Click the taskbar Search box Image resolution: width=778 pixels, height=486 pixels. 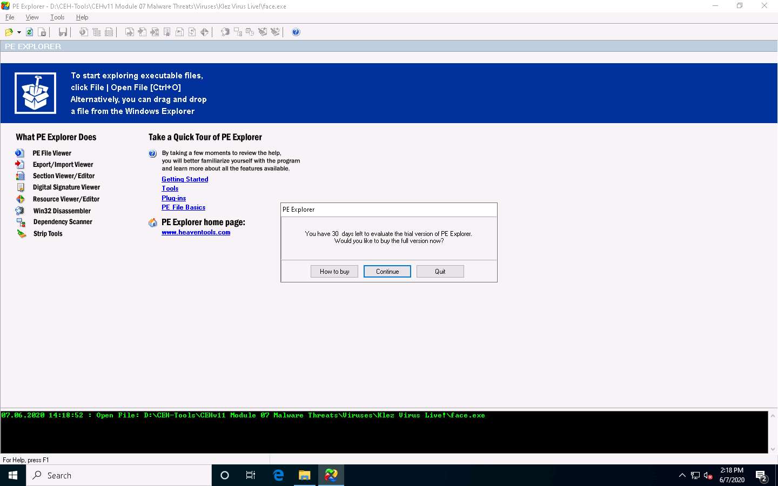pos(119,475)
